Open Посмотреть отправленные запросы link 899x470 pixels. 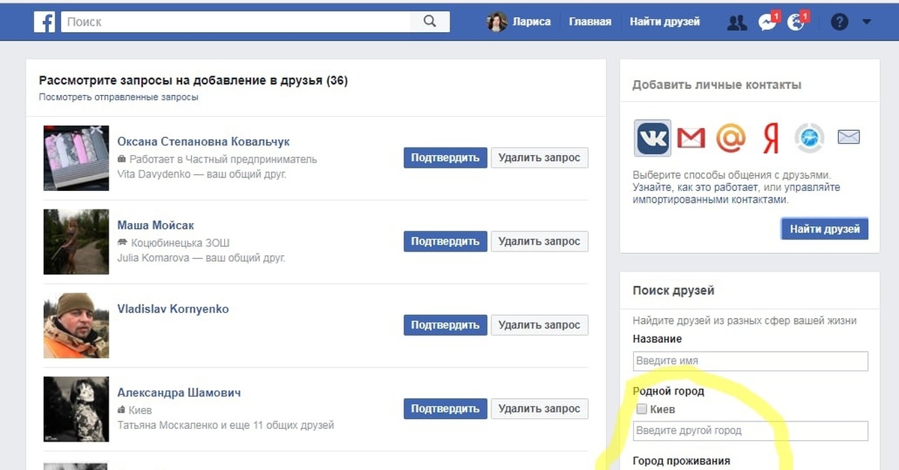118,97
